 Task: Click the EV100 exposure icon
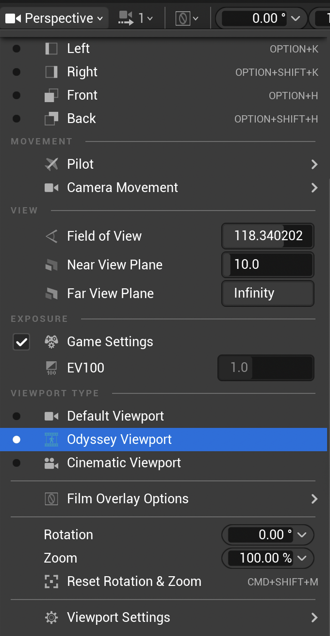[51, 368]
